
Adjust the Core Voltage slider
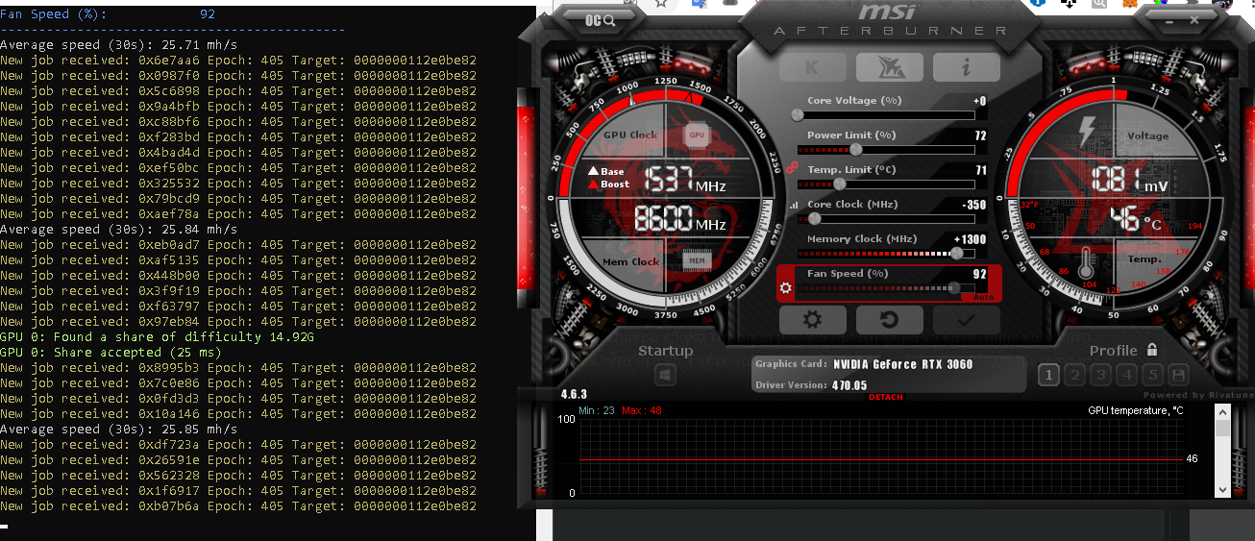pyautogui.click(x=886, y=114)
